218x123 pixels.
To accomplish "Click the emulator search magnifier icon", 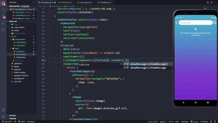I will (x=215, y=23).
